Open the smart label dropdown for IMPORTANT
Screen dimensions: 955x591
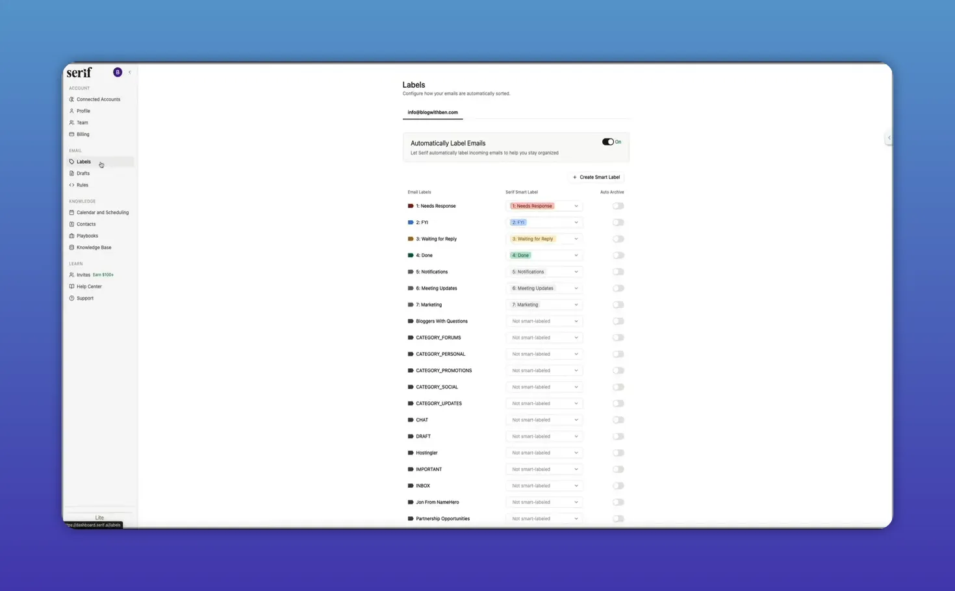544,469
